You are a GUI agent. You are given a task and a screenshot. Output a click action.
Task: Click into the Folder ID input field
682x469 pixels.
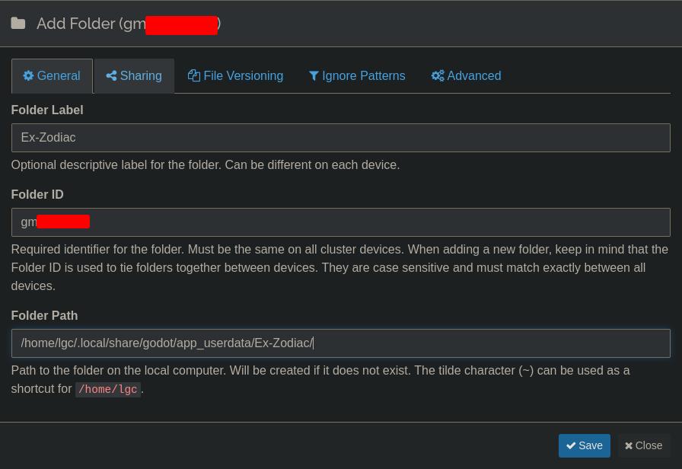tap(340, 222)
